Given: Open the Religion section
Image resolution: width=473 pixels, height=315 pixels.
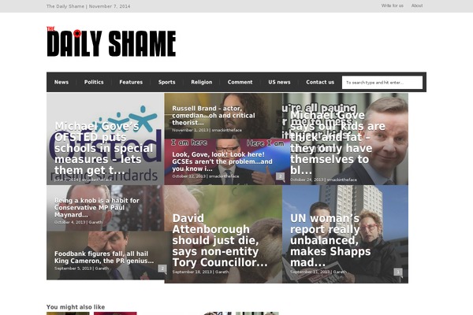Looking at the screenshot, I should click(202, 82).
